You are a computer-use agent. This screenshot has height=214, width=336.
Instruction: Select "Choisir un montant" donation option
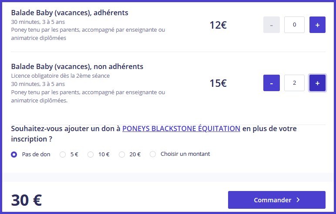click(x=153, y=154)
